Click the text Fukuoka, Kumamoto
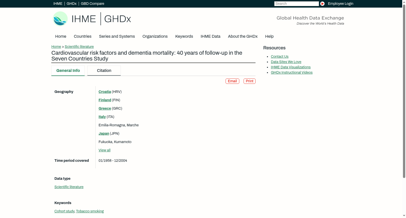 coord(115,142)
